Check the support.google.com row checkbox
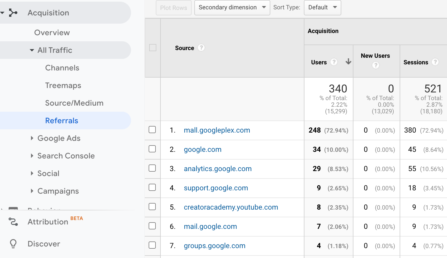 (152, 187)
